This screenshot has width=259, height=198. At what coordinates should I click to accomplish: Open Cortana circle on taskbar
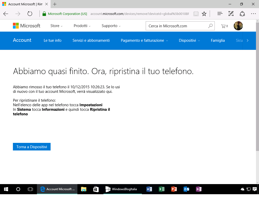(x=18, y=189)
